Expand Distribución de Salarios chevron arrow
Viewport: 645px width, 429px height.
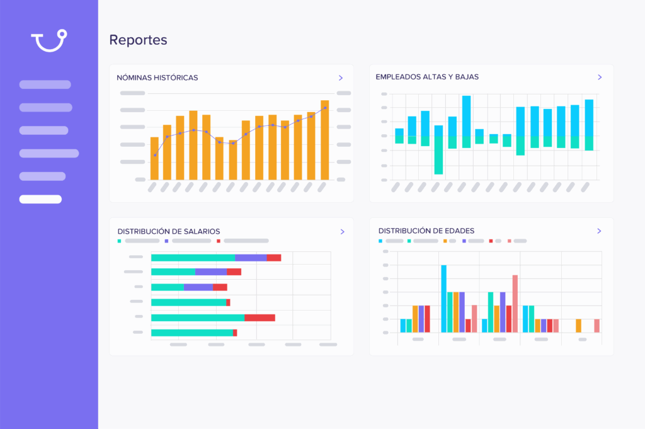point(342,232)
